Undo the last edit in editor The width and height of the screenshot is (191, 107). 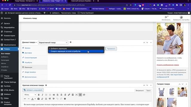[x=57, y=99]
